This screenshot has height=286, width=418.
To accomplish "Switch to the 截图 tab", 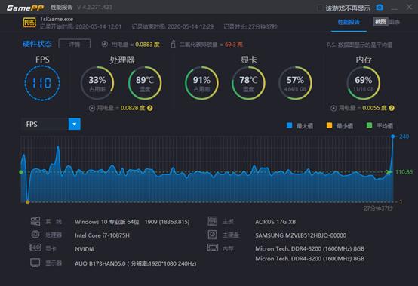I will (x=380, y=22).
